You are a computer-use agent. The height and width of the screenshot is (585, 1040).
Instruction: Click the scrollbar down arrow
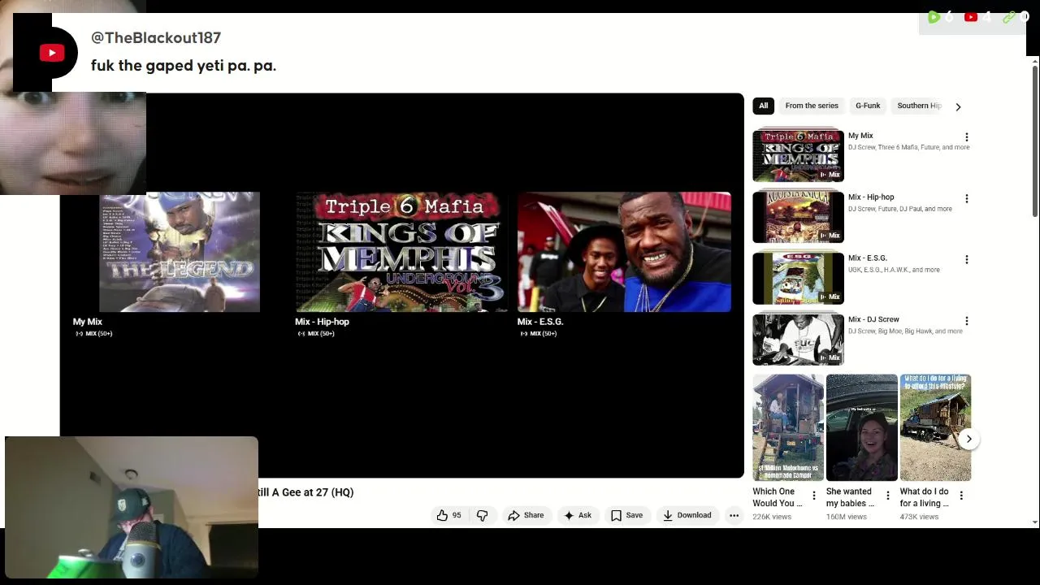point(1034,522)
